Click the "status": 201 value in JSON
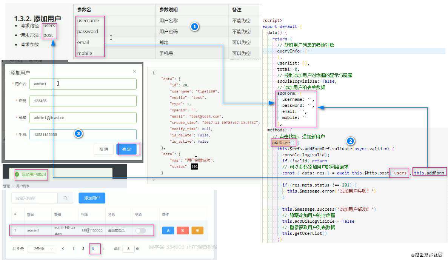The width and height of the screenshot is (448, 262). click(194, 166)
